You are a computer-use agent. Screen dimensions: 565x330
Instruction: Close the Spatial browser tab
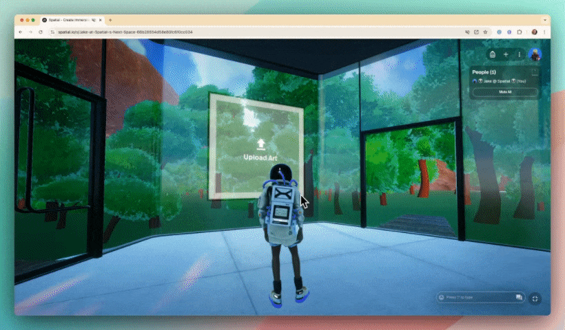click(x=101, y=20)
